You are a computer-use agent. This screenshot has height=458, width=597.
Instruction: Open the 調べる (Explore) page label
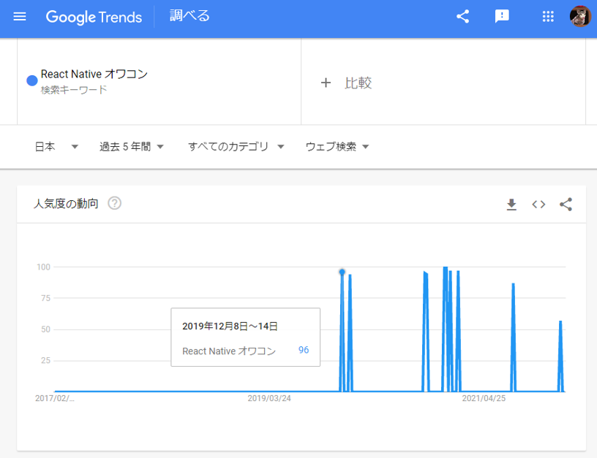189,16
